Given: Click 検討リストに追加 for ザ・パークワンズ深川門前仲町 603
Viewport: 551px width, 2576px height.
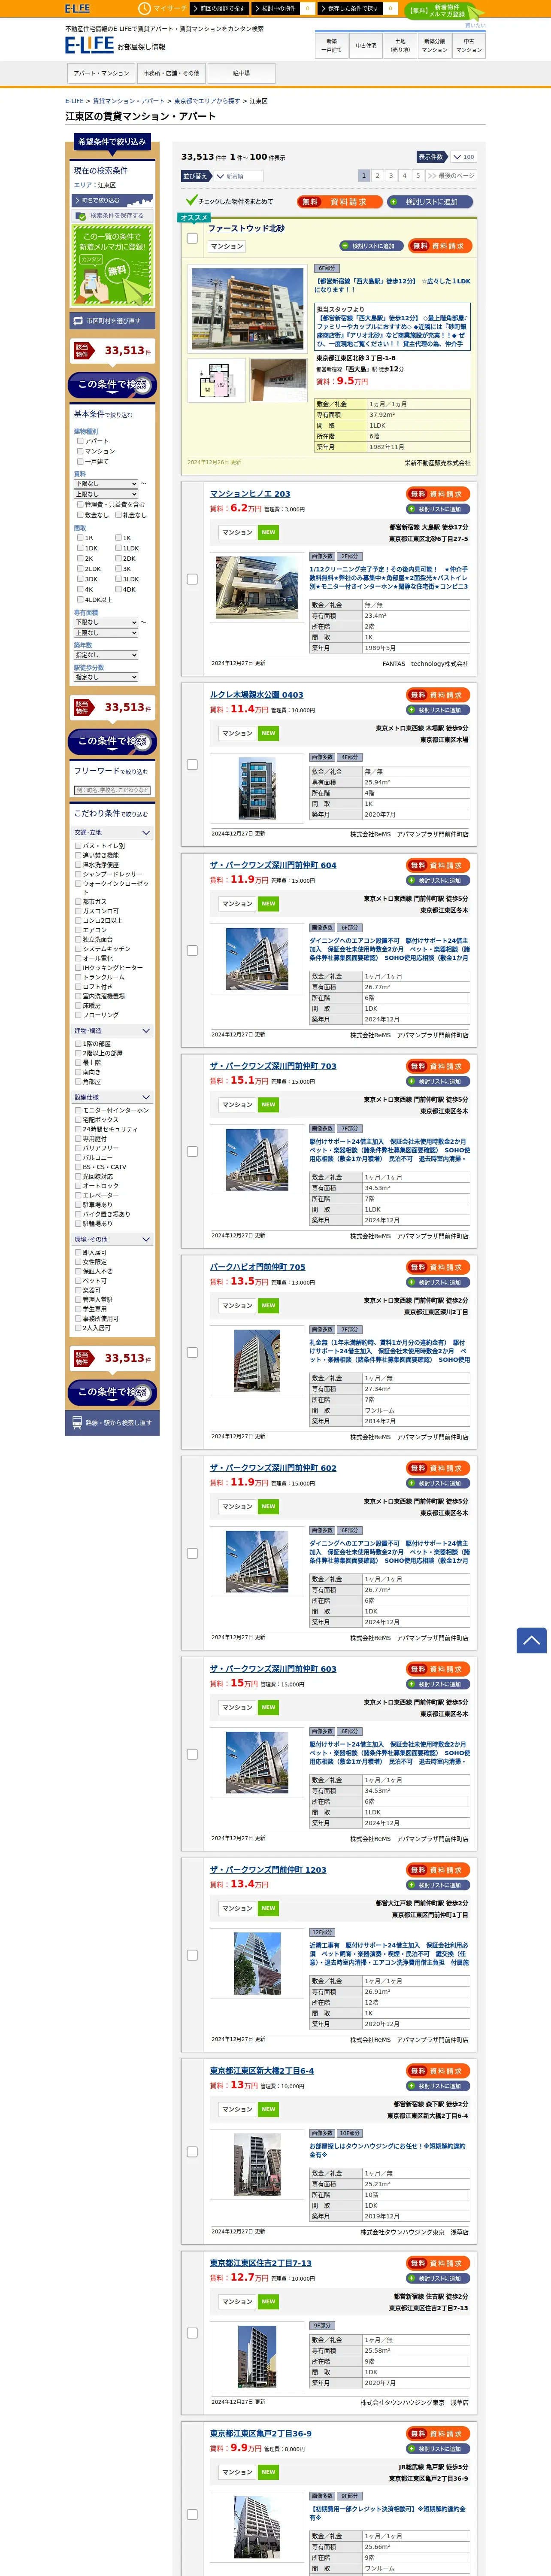Looking at the screenshot, I should point(438,1684).
